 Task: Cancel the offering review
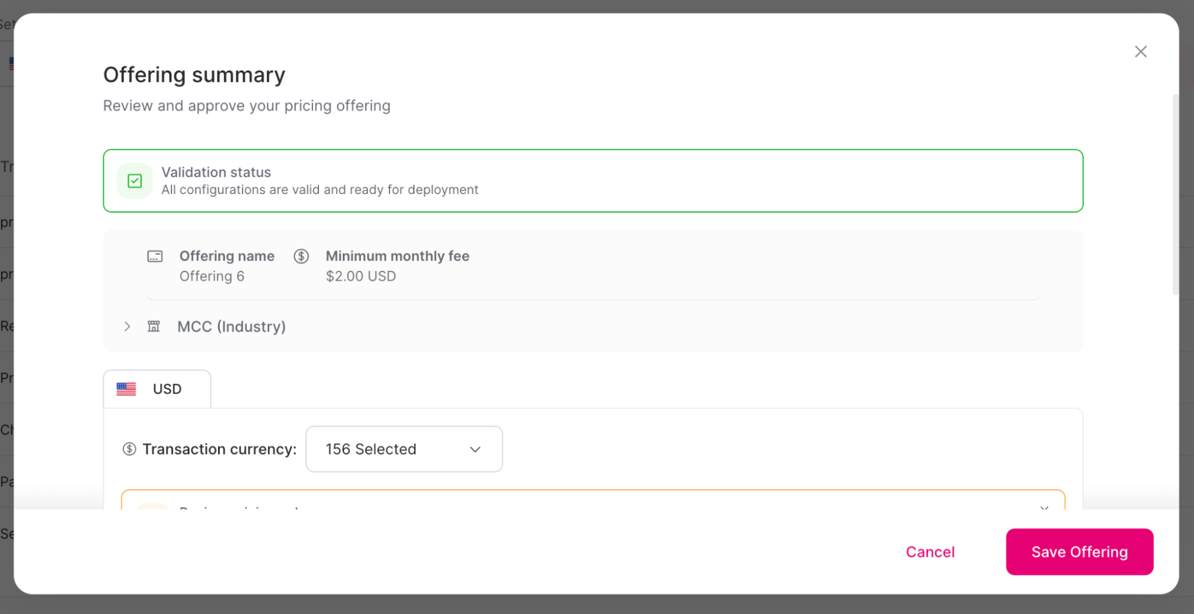click(x=930, y=551)
